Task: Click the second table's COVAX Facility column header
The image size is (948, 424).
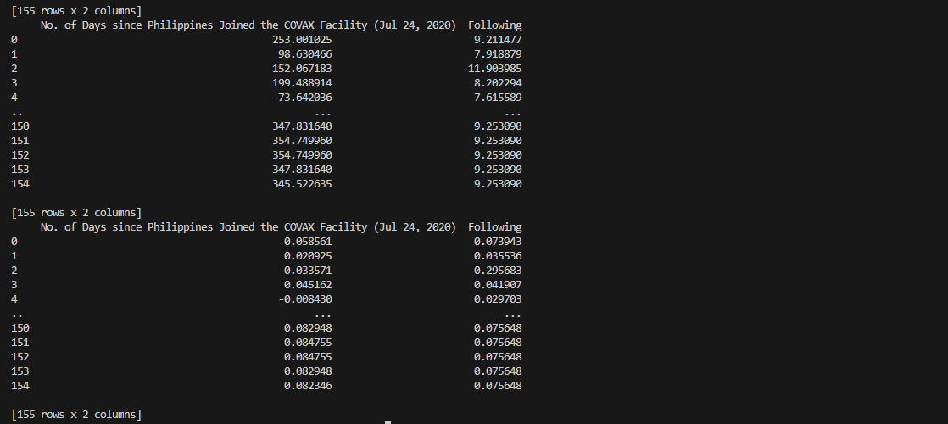Action: [x=248, y=227]
